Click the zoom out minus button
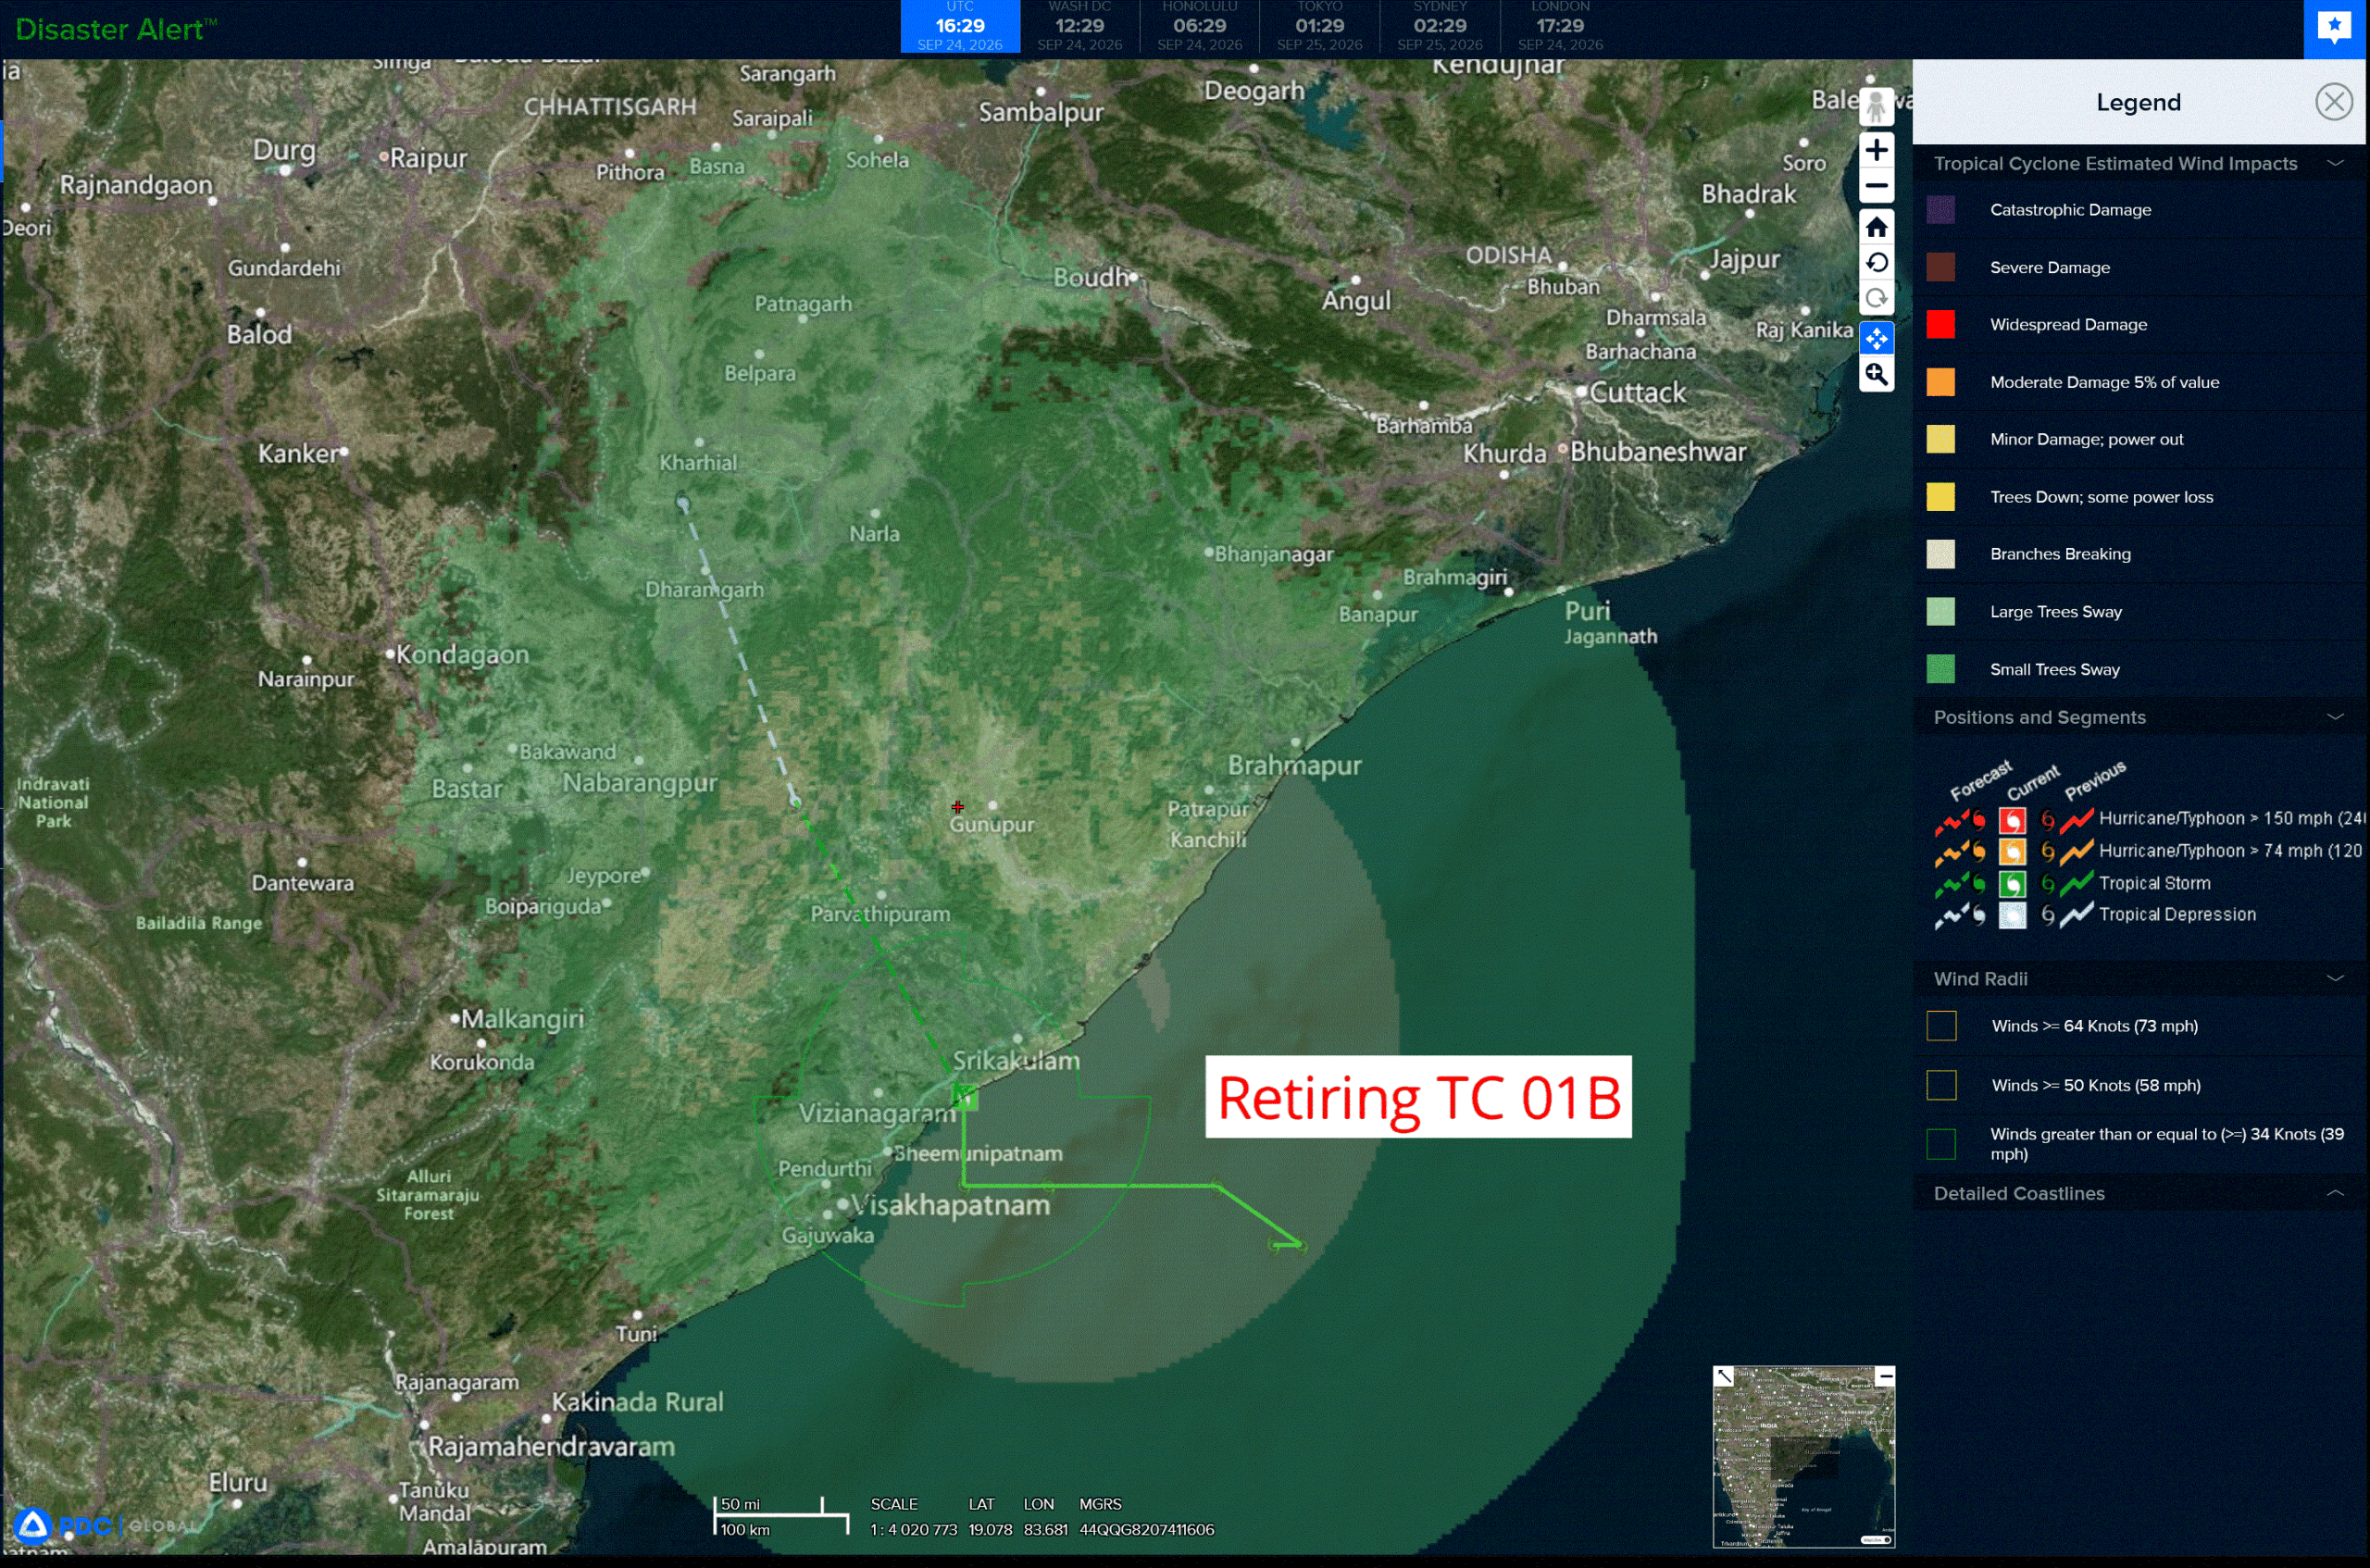 pyautogui.click(x=1876, y=186)
